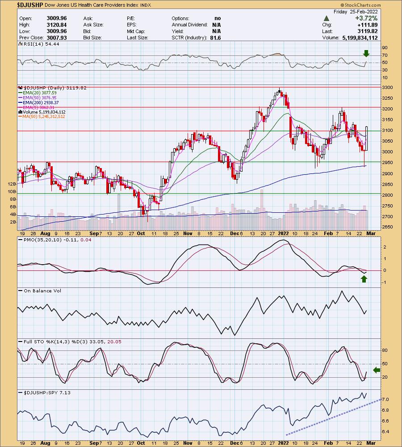Select the High value 3120.84

[x=57, y=25]
